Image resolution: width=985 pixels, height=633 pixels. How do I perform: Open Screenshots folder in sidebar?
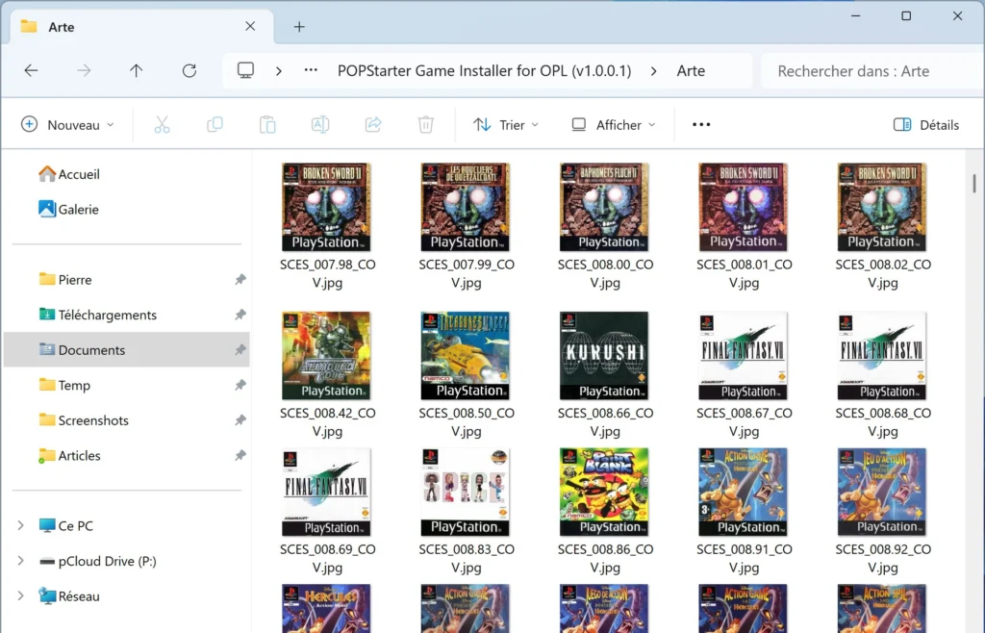point(84,420)
